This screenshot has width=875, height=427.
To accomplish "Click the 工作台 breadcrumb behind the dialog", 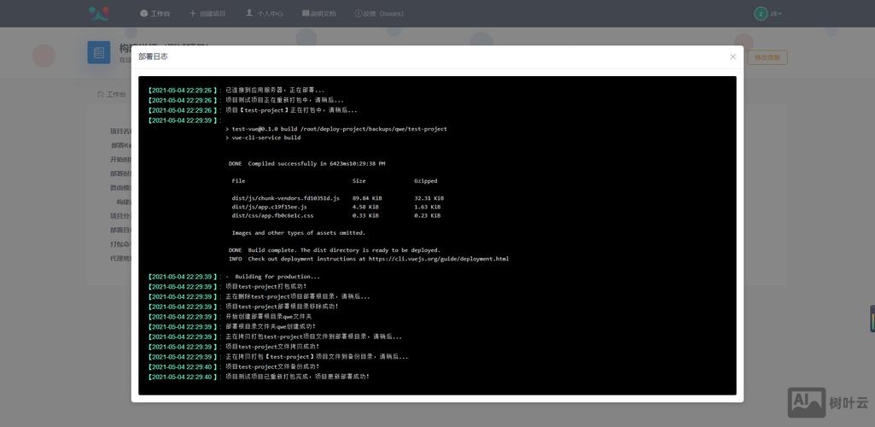I will (x=112, y=94).
